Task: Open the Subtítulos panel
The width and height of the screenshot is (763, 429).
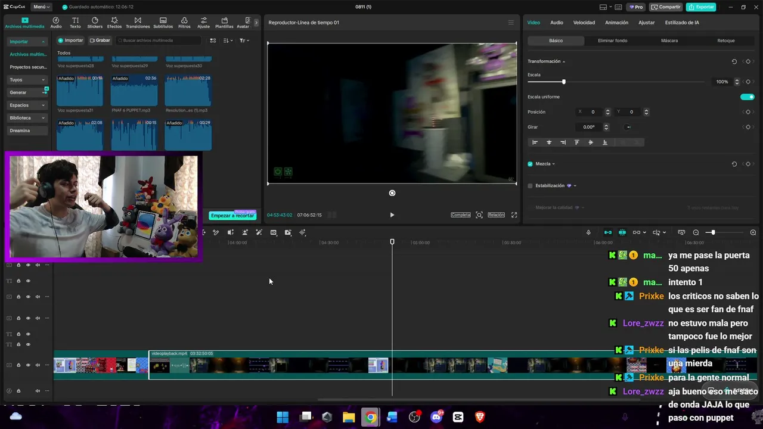Action: [163, 23]
